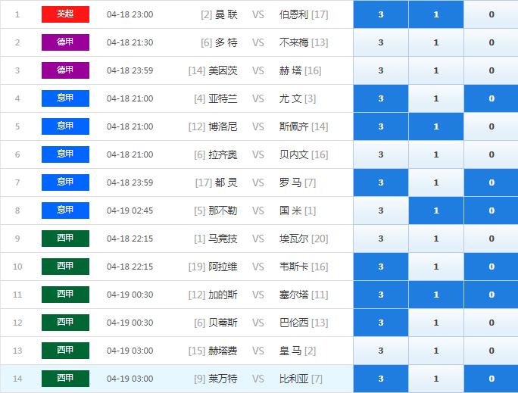Toggle the 1 pick for 莱万特 vs 比利亚
This screenshot has width=518, height=393.
[x=436, y=379]
